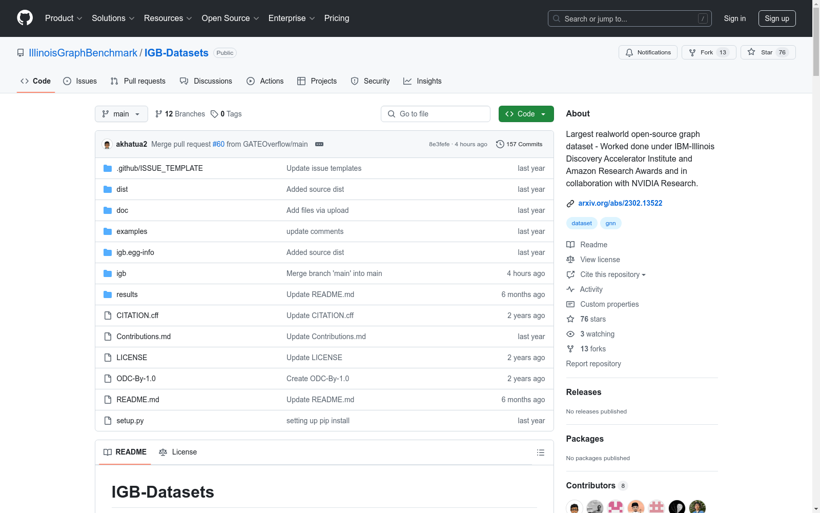Click the link icon beside arxiv URL
Viewport: 820px width, 513px height.
click(570, 204)
